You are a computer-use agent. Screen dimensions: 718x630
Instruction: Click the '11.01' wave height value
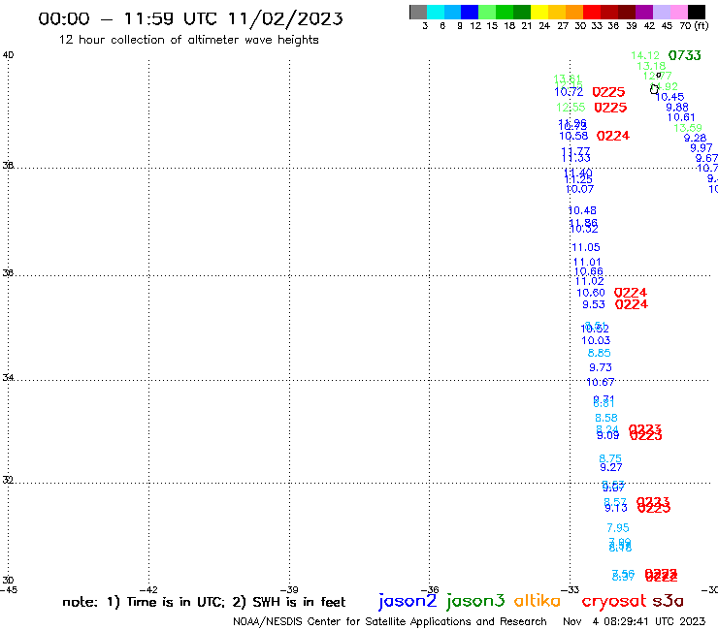tap(587, 262)
